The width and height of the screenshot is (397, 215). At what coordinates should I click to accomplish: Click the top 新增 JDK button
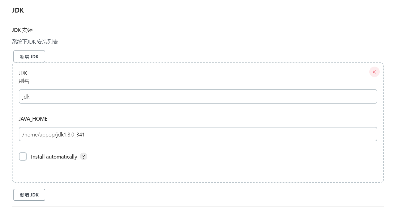[29, 56]
